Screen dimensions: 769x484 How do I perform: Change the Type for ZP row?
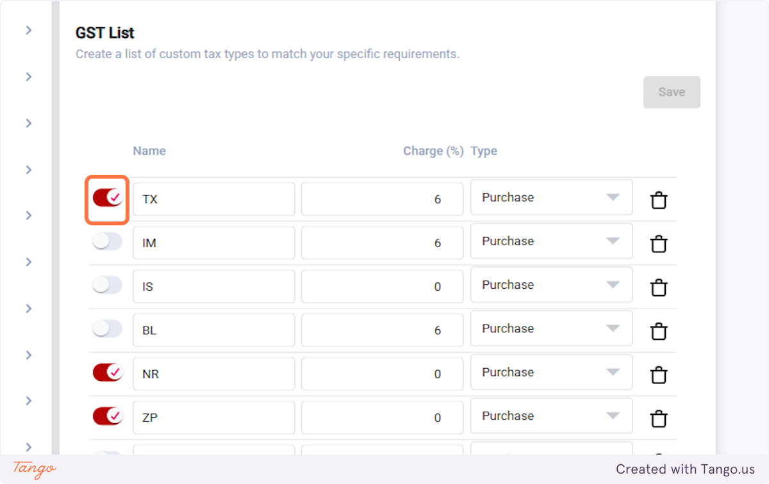point(551,416)
